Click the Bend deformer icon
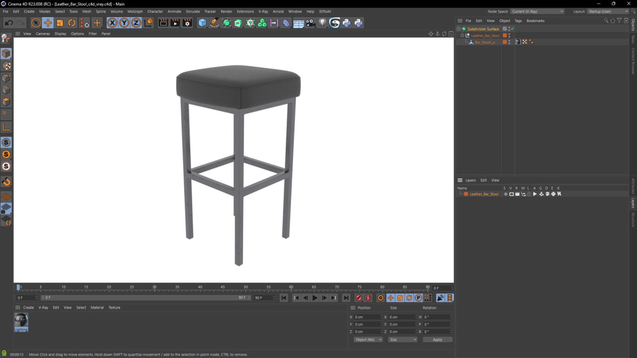 point(286,23)
